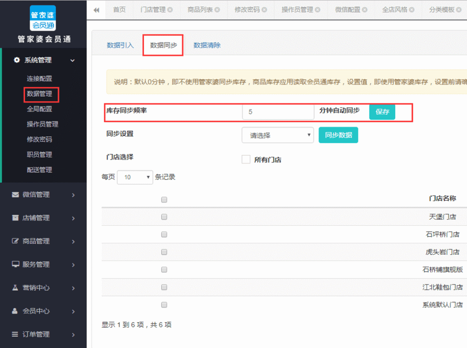Screen dimensions: 467x348
Task: Switch to the 数据引入 tab
Action: 120,45
